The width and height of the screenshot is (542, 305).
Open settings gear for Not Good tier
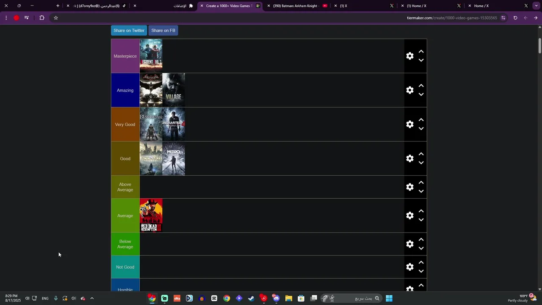point(409,267)
